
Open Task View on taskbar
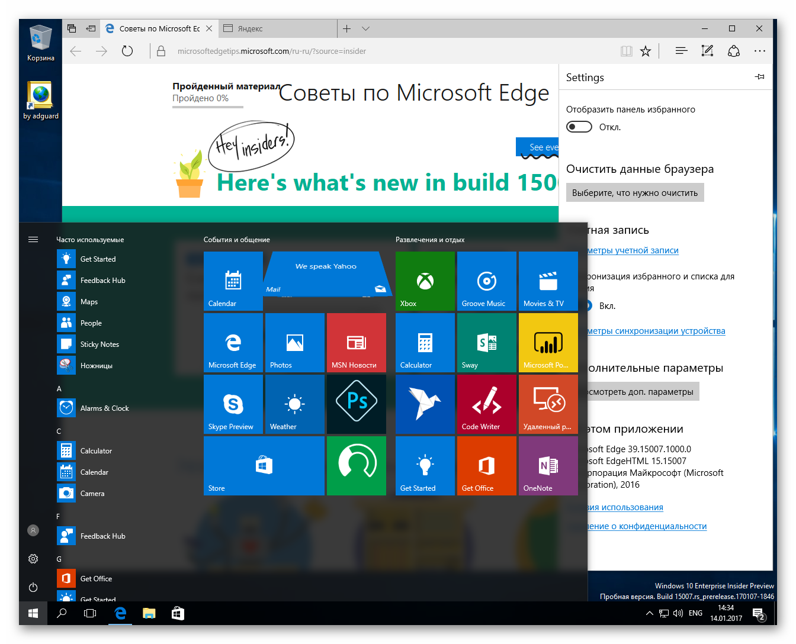(x=90, y=613)
